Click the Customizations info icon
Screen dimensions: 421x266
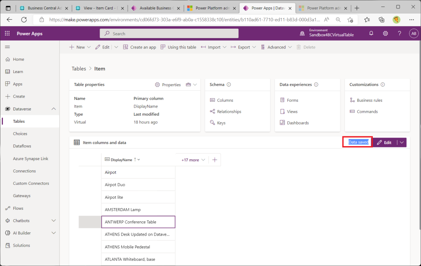[383, 85]
